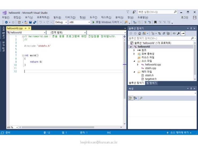Click the uncomment selection toolbar icon
198x149 pixels.
click(x=150, y=22)
